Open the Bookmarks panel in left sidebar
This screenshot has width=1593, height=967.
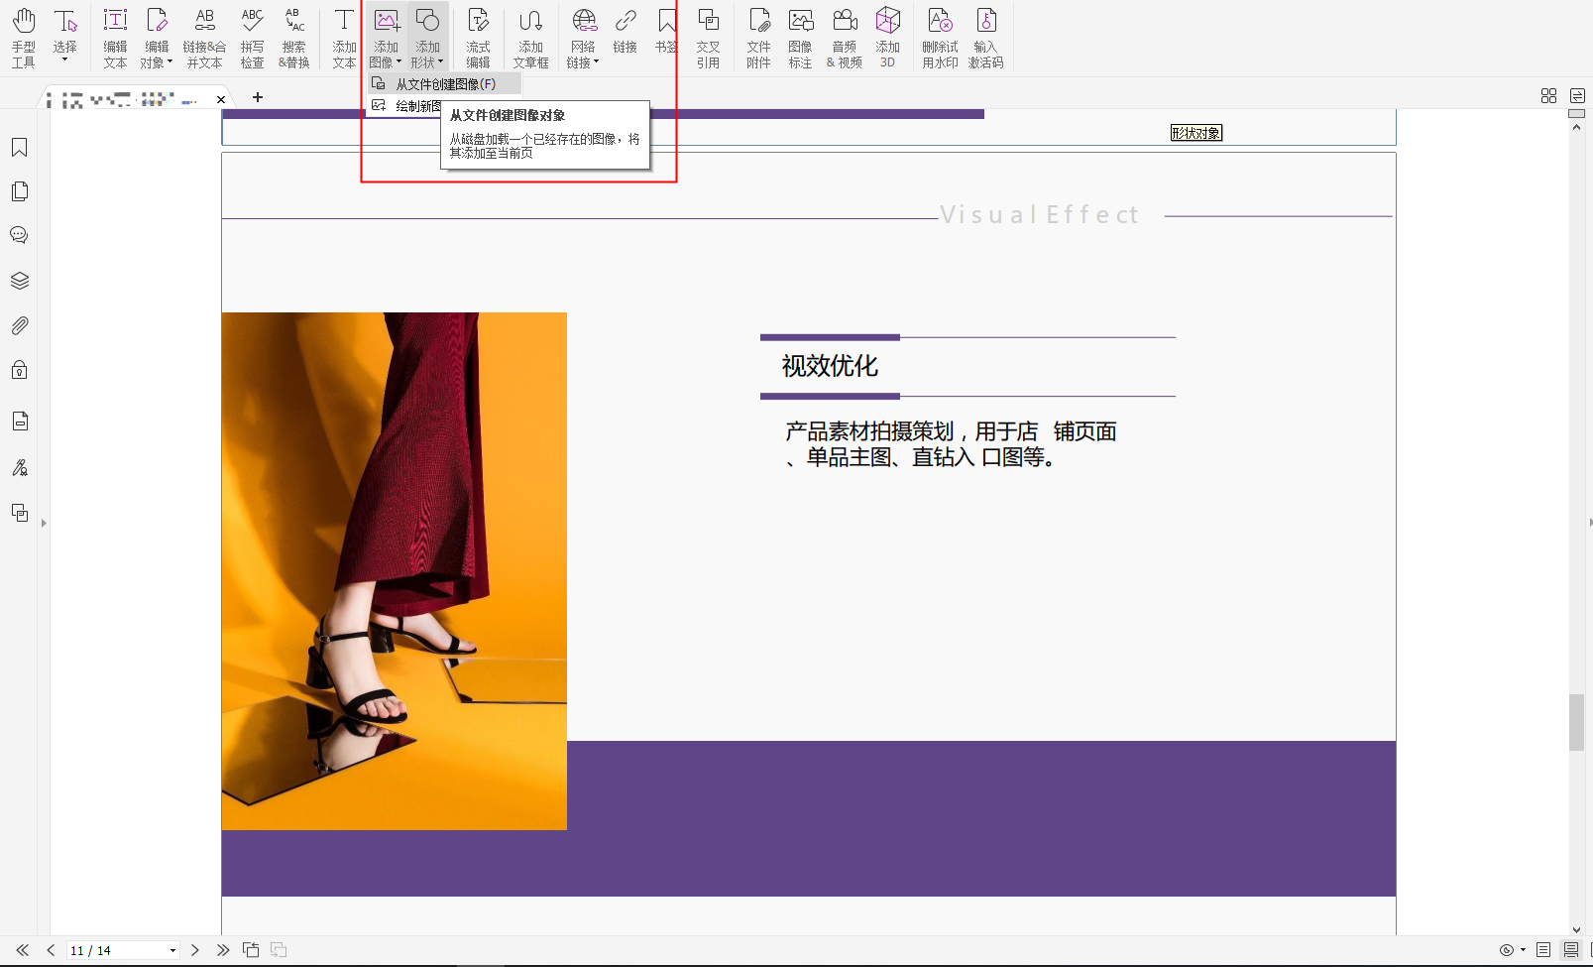point(19,148)
